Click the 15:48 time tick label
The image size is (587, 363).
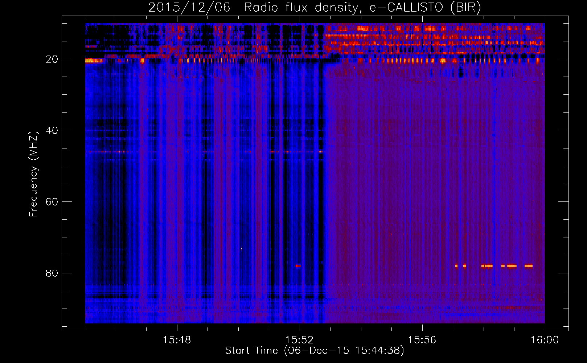click(x=177, y=340)
